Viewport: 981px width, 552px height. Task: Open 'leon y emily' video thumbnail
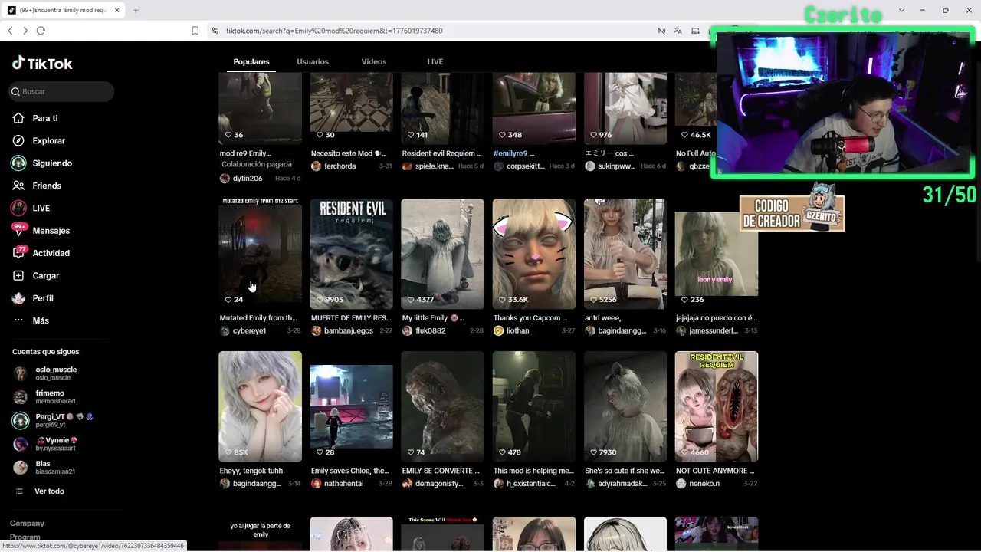716,253
